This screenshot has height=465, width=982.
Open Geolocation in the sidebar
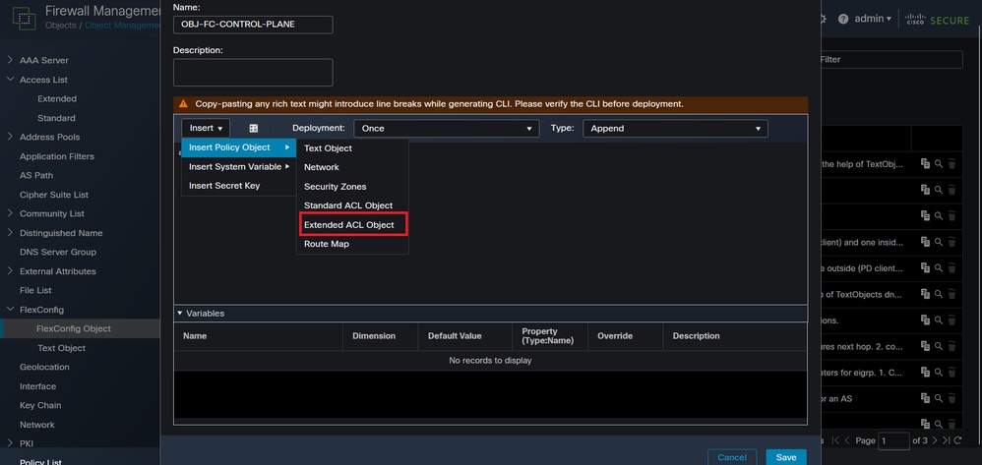(44, 368)
